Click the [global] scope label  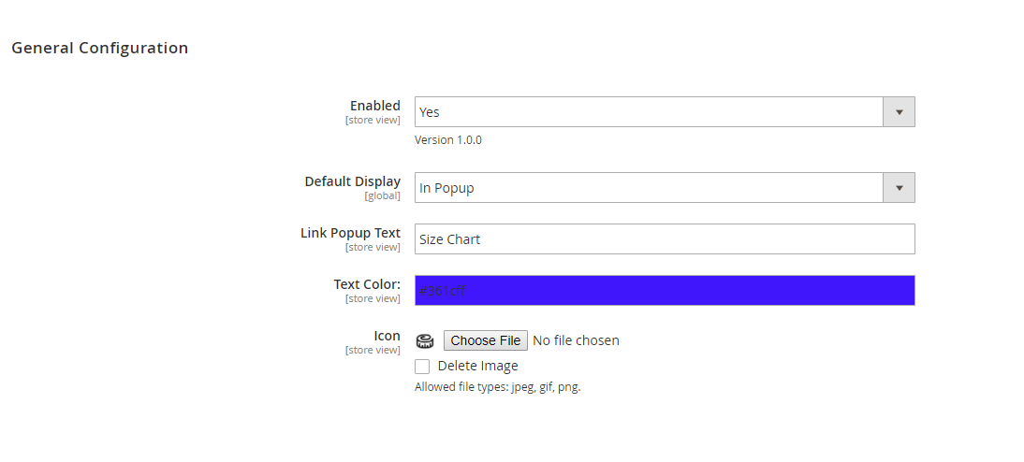[x=382, y=195]
